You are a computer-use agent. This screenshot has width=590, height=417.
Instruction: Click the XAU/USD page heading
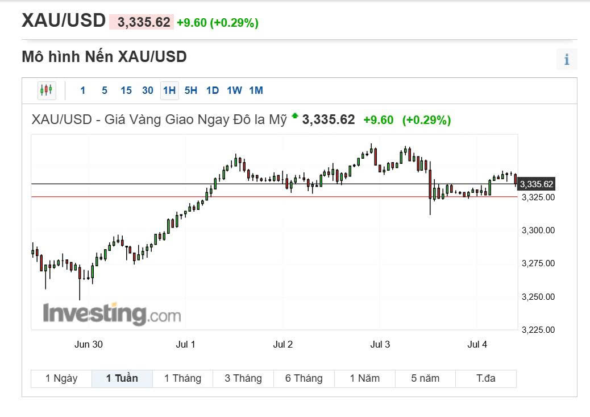click(64, 20)
